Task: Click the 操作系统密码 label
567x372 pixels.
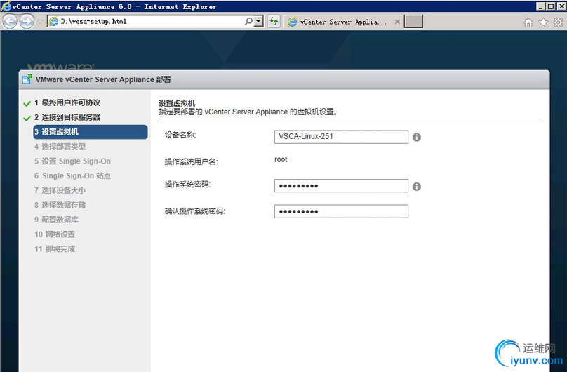Action: [187, 185]
